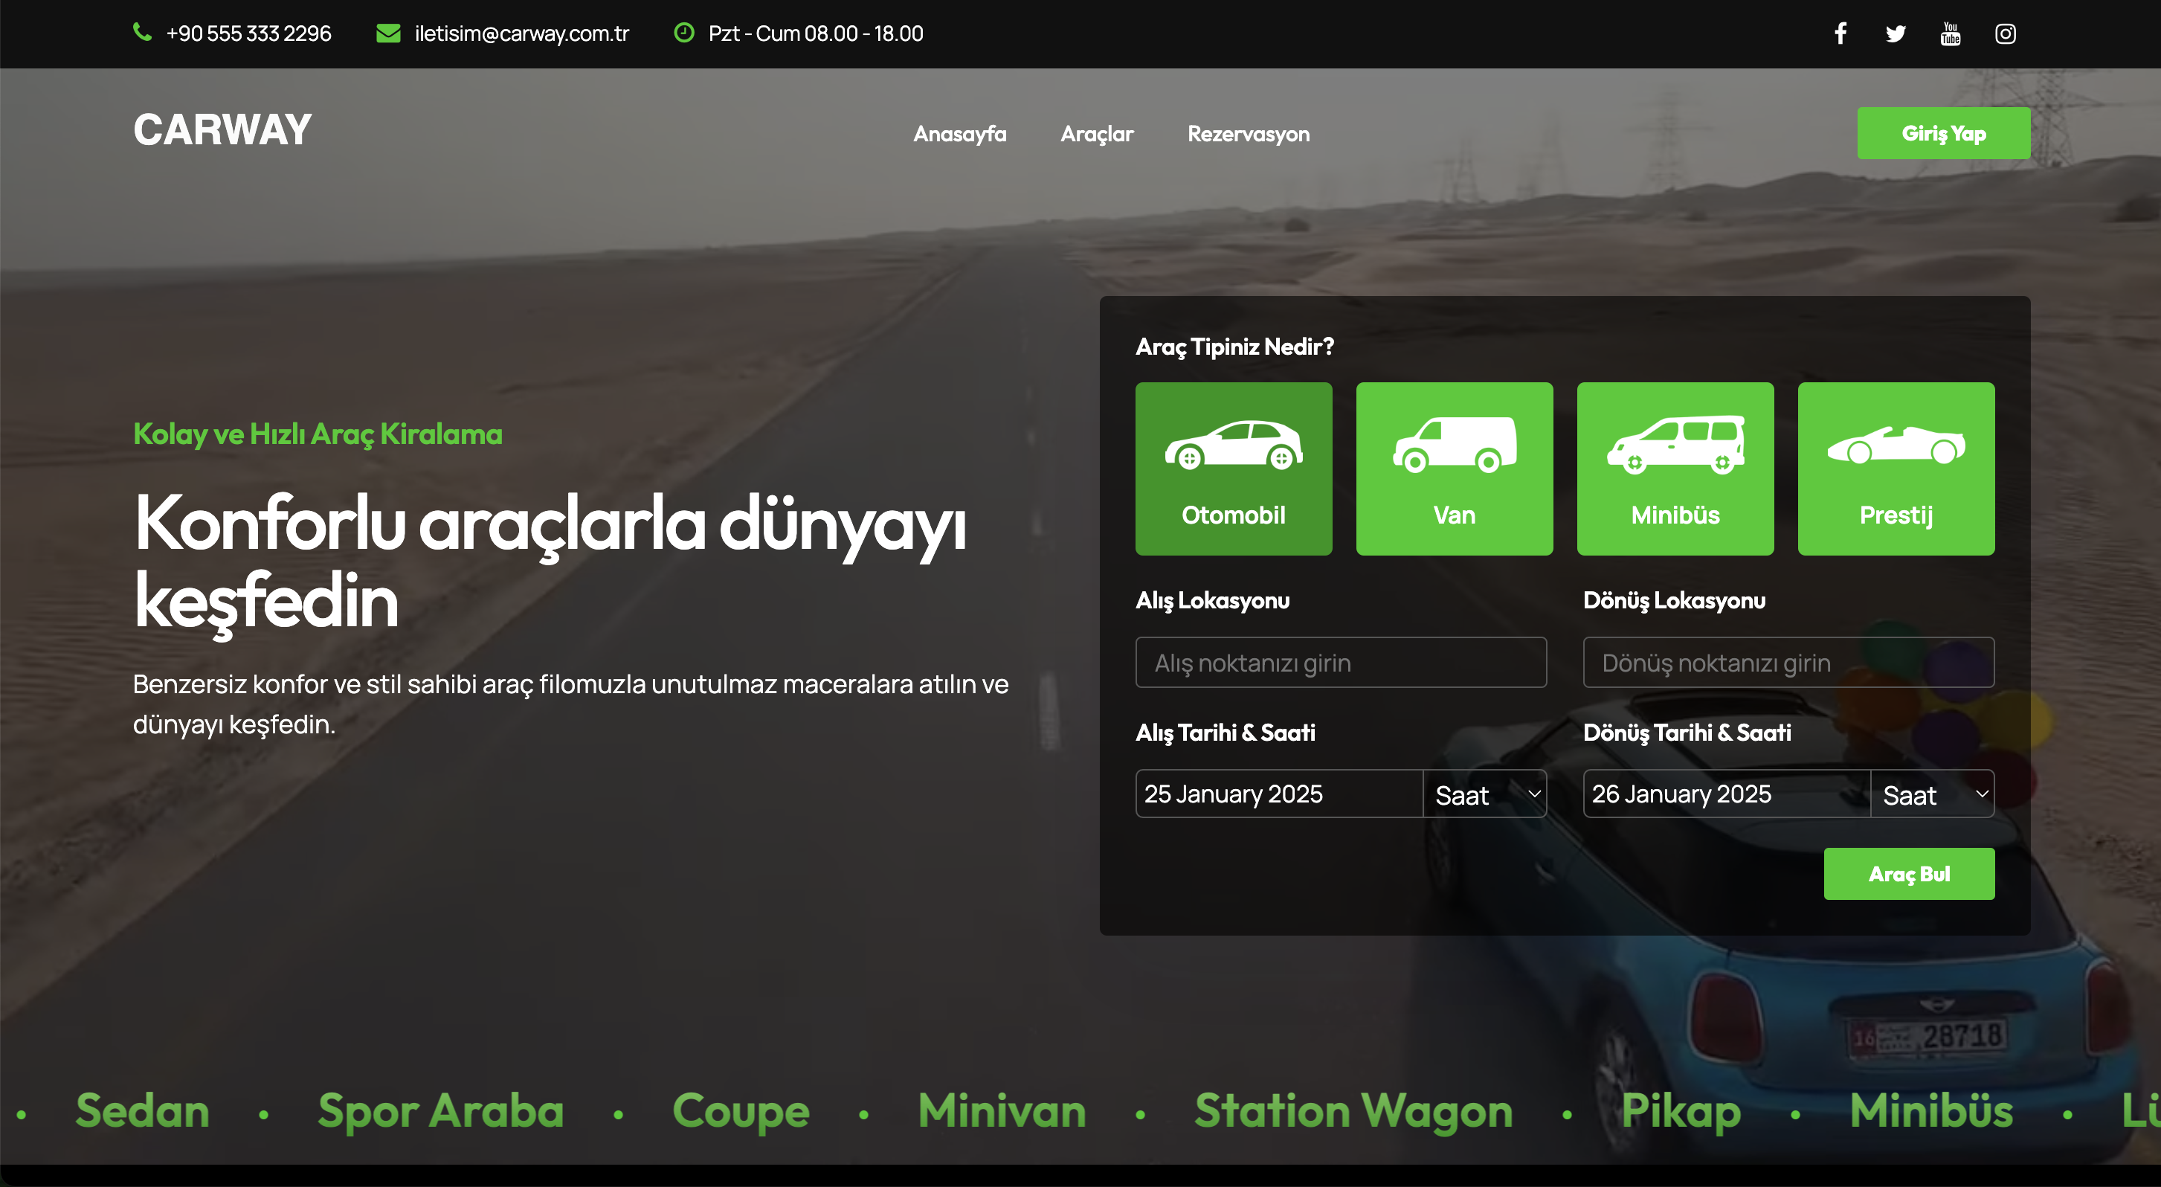
Task: Click the Kolay ve Hızlı Araç Kiralama tagline
Action: click(318, 434)
